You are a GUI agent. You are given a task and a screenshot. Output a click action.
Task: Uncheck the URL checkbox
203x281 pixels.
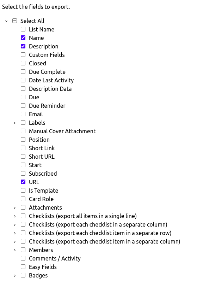tap(23, 182)
